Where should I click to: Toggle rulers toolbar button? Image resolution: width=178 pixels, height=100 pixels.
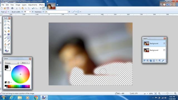coord(44,8)
